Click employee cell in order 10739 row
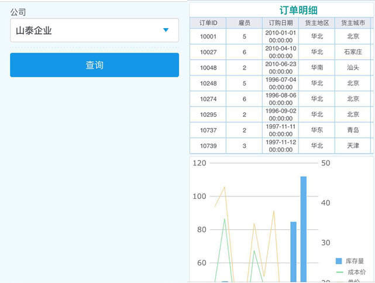Screen dimensions: 375x283 pos(244,146)
